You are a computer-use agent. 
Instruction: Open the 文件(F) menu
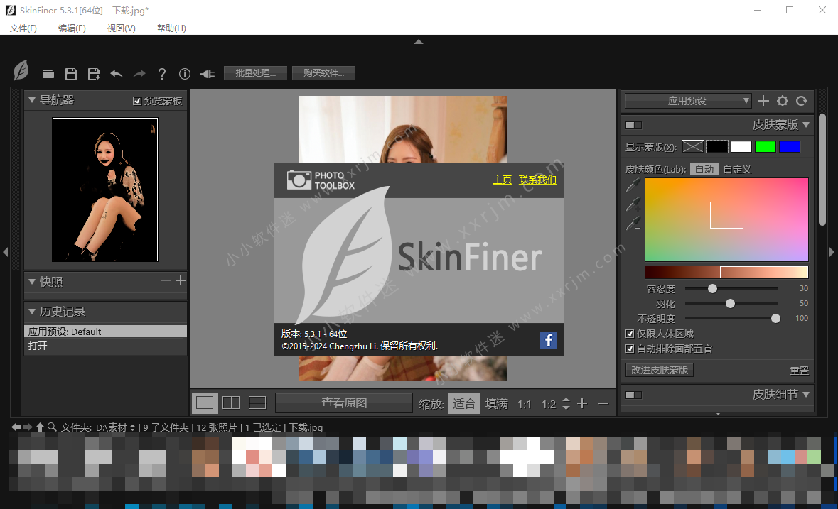click(23, 28)
